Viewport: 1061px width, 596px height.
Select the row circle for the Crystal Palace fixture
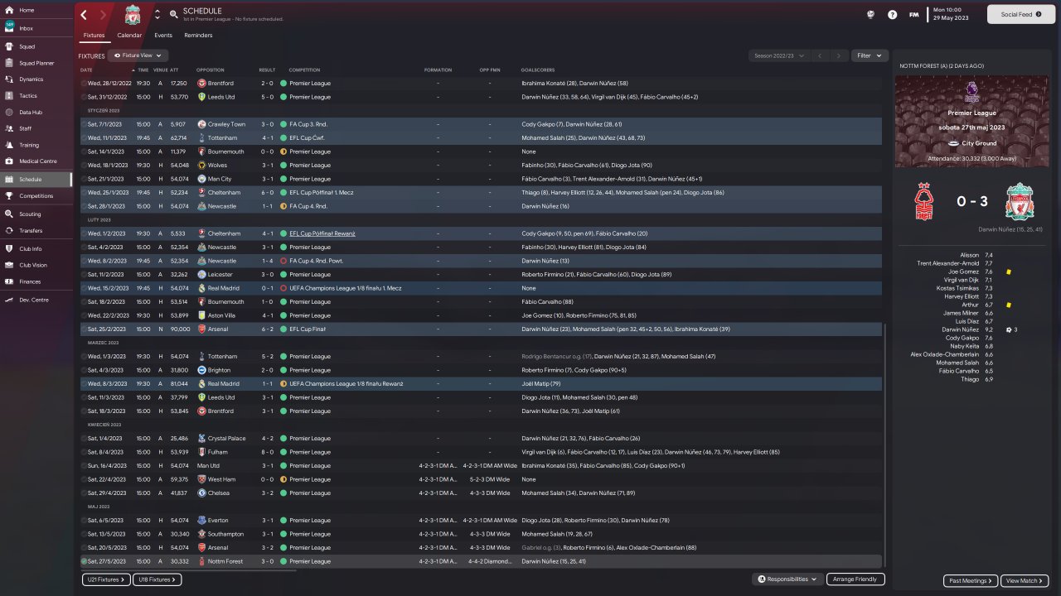[84, 439]
